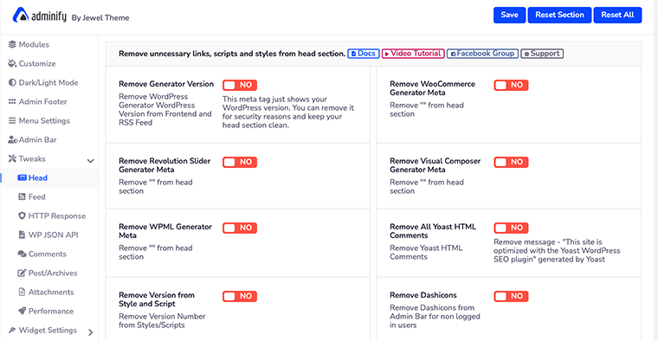Enable Remove WooCommerce Generator Meta switch
658x341 pixels.
tap(511, 85)
